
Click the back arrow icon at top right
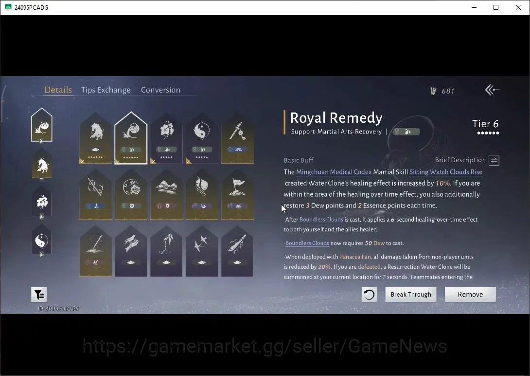(x=492, y=90)
